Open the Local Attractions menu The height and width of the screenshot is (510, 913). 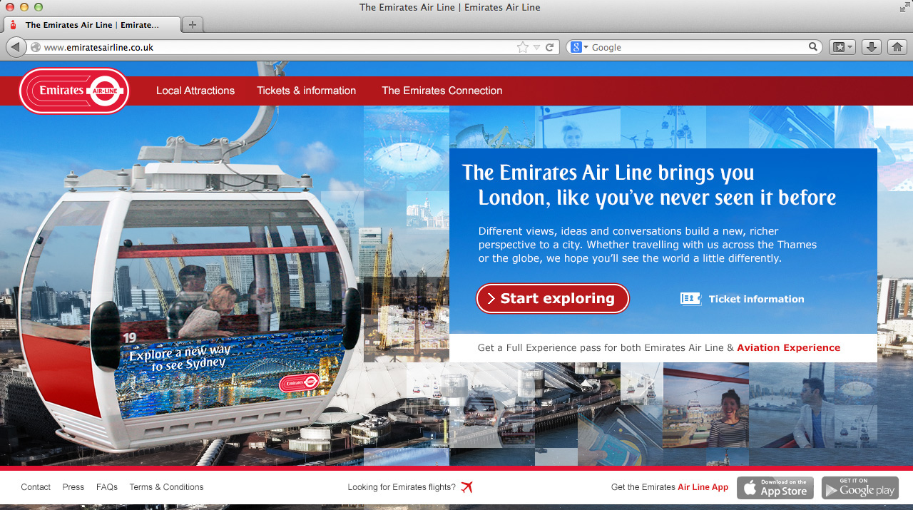(195, 91)
